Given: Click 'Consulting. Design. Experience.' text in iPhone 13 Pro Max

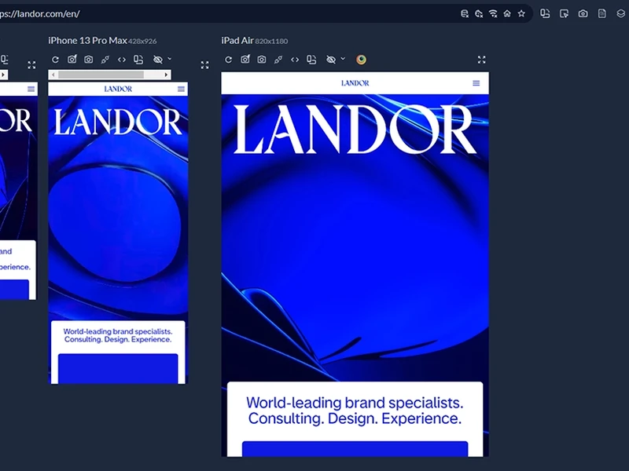Looking at the screenshot, I should [118, 340].
